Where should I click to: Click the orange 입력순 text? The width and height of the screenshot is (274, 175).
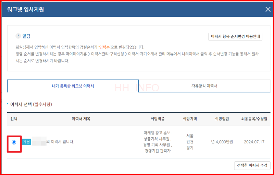click(104, 47)
